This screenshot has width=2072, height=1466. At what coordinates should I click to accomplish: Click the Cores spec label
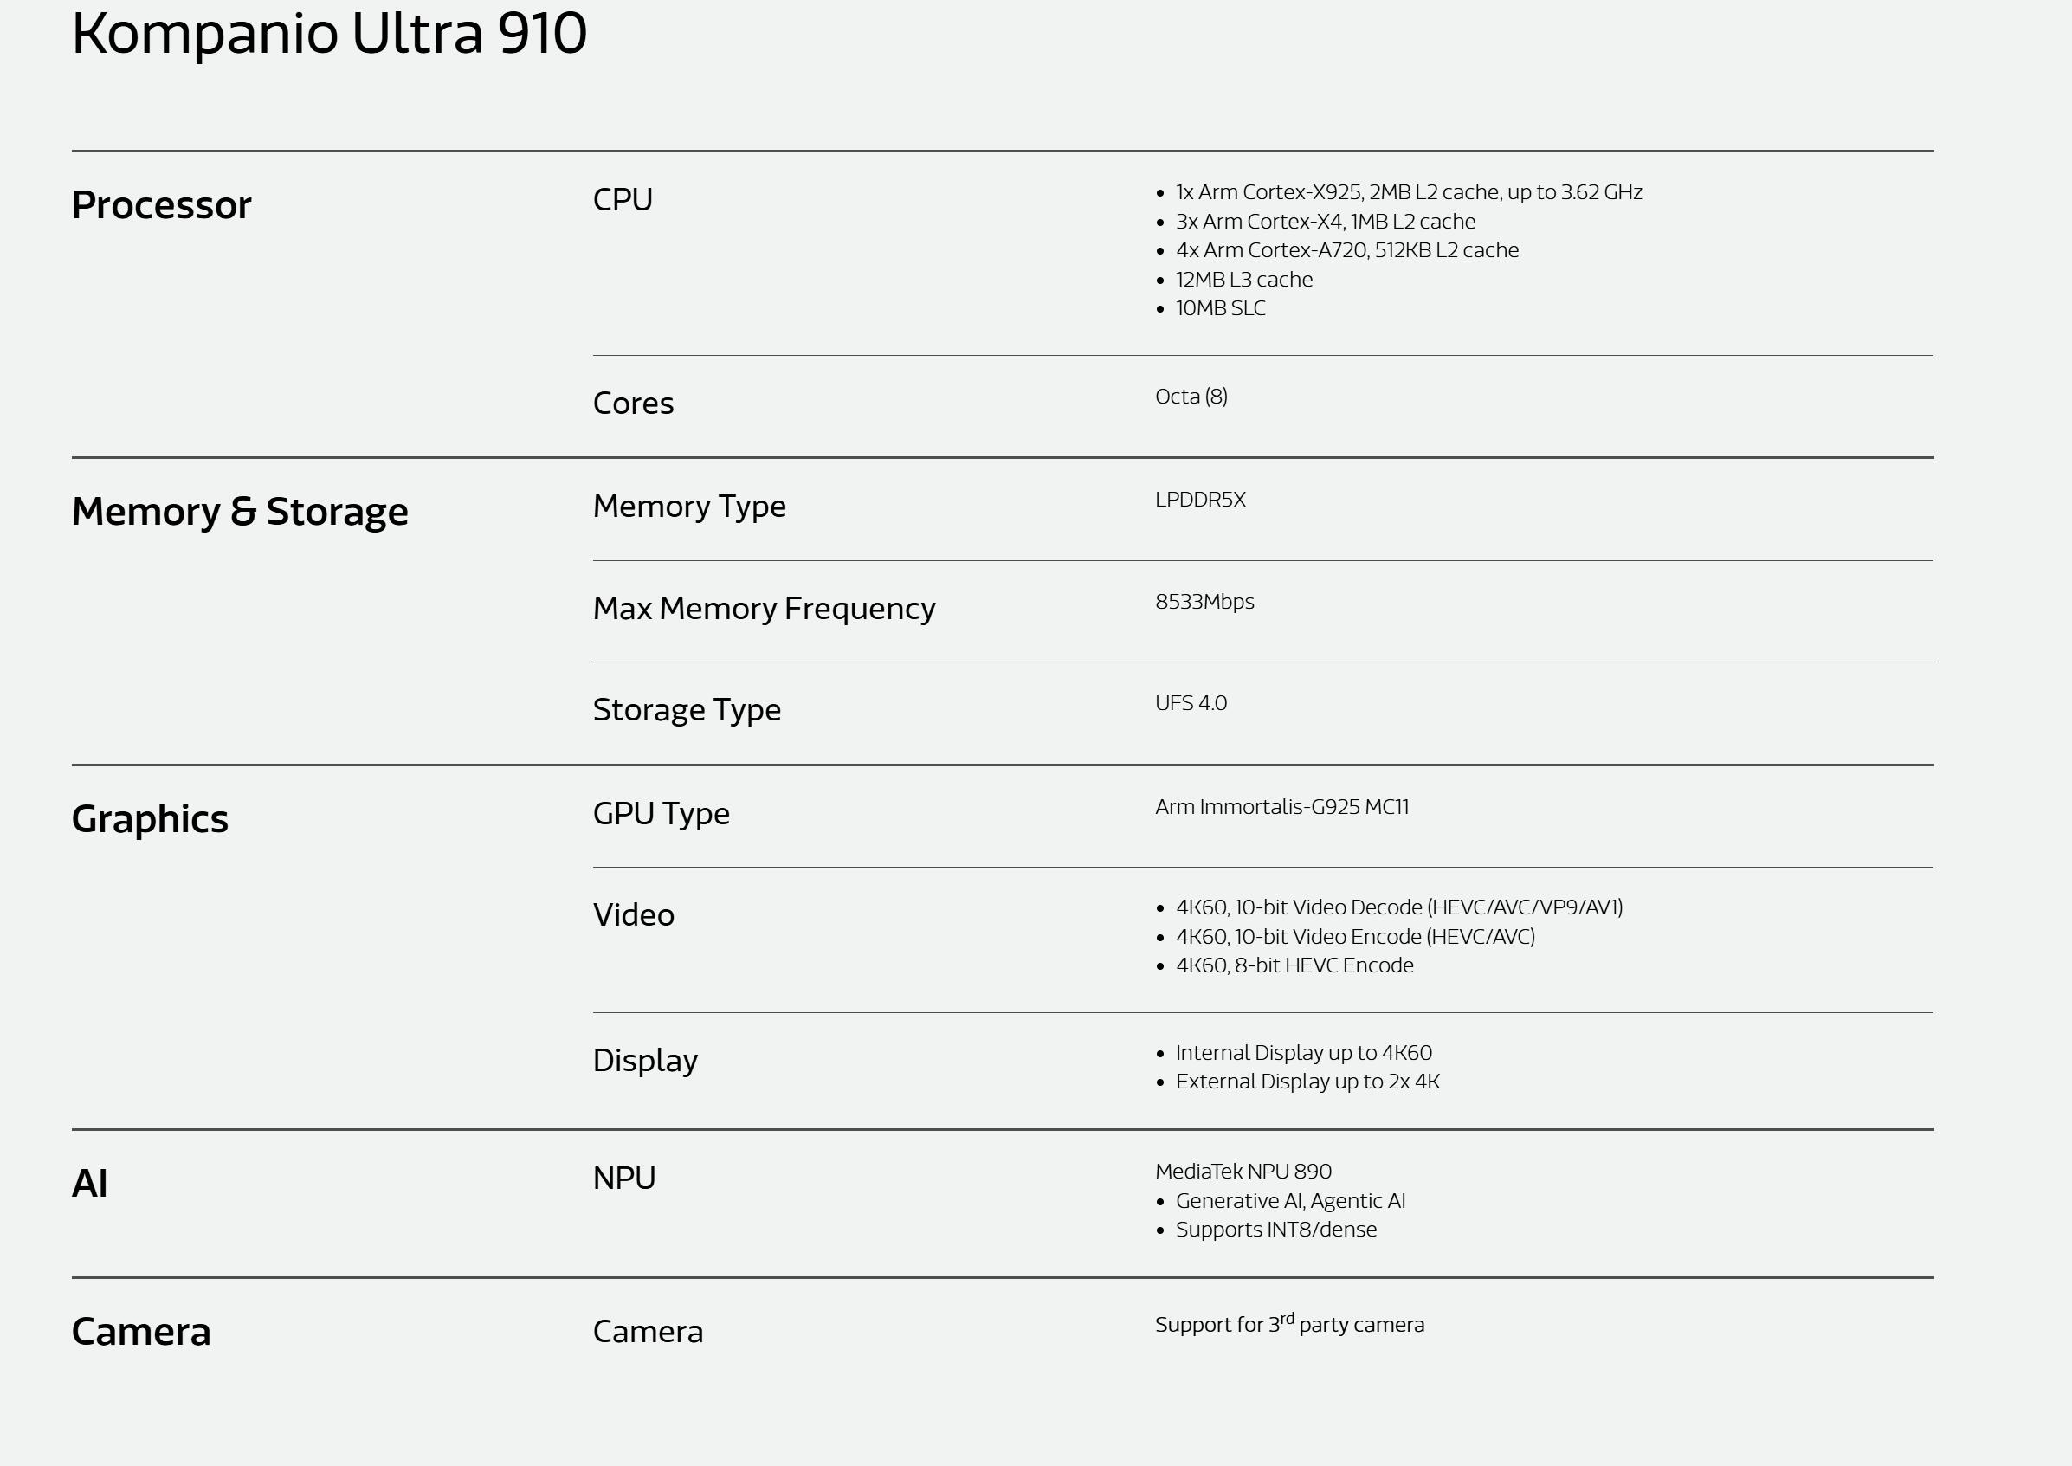tap(633, 403)
